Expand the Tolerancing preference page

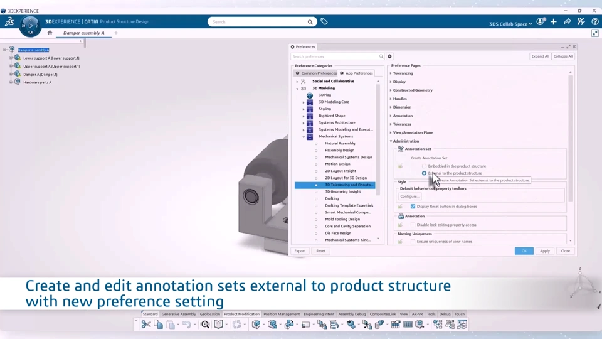click(x=391, y=73)
